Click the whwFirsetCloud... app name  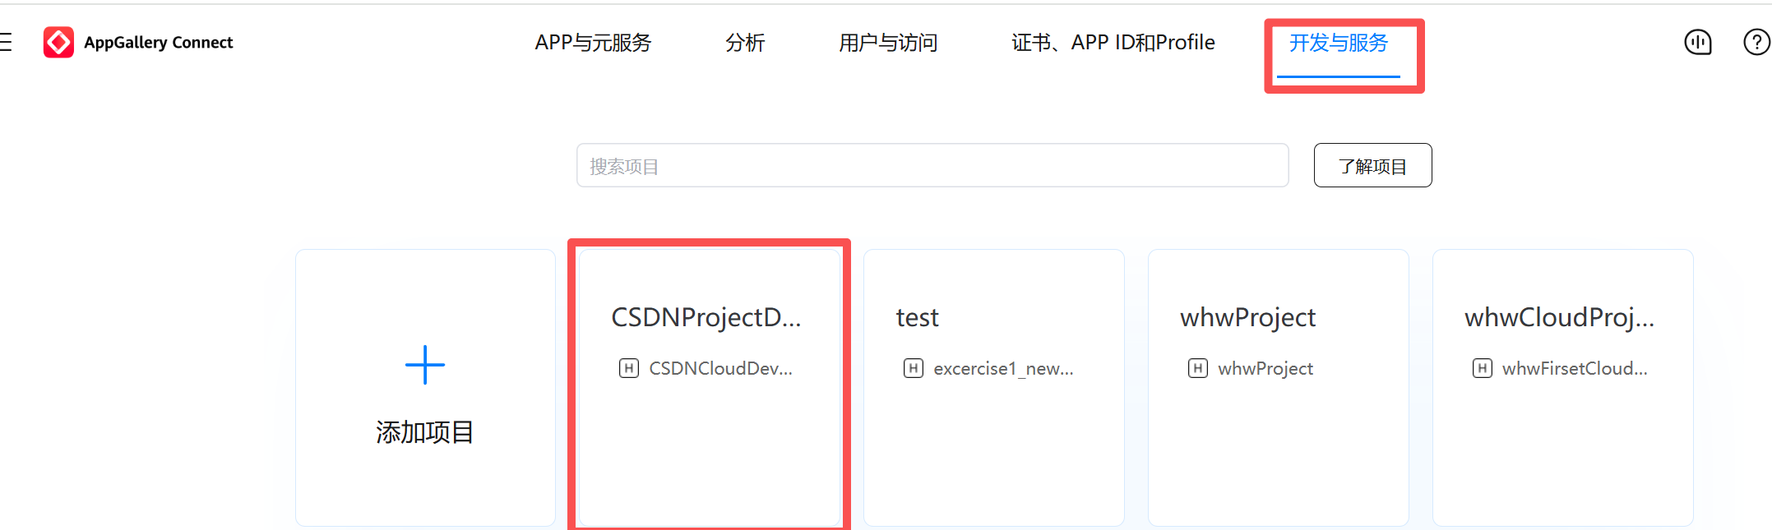(x=1575, y=368)
